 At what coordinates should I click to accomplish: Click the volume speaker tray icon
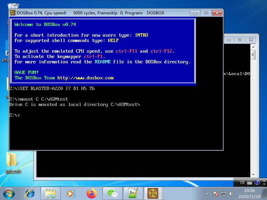click(x=232, y=194)
